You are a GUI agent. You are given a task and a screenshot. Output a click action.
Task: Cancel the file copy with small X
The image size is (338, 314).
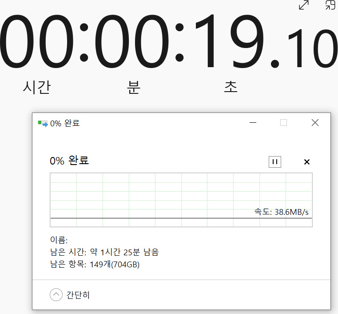(307, 162)
